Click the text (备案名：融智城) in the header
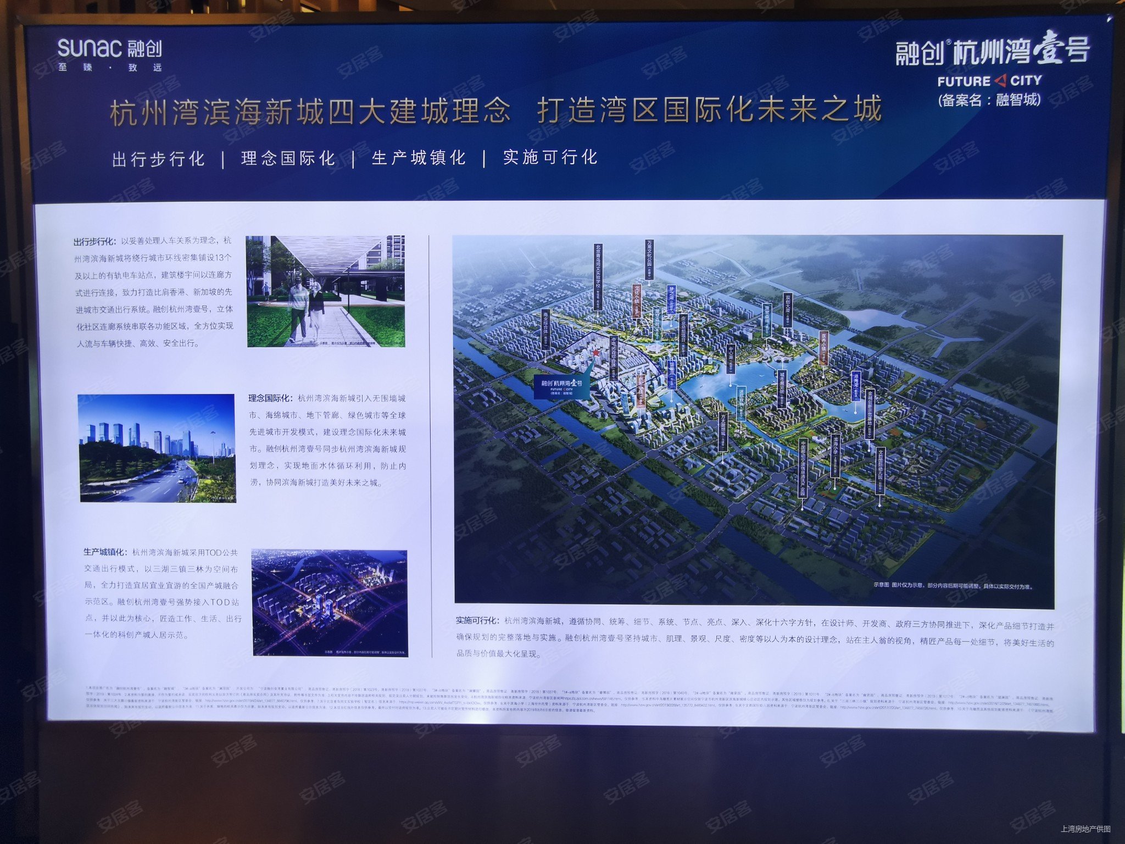Image resolution: width=1125 pixels, height=844 pixels. (x=989, y=100)
